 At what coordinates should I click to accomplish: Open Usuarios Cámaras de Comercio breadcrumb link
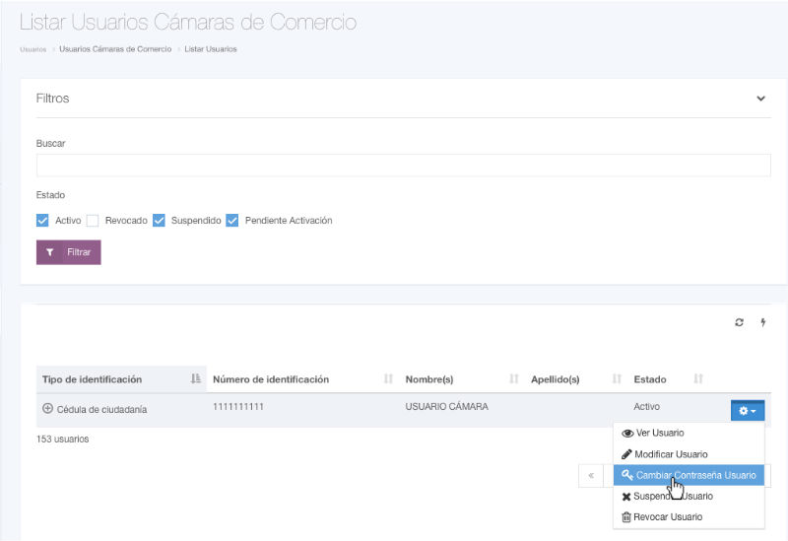[x=115, y=49]
